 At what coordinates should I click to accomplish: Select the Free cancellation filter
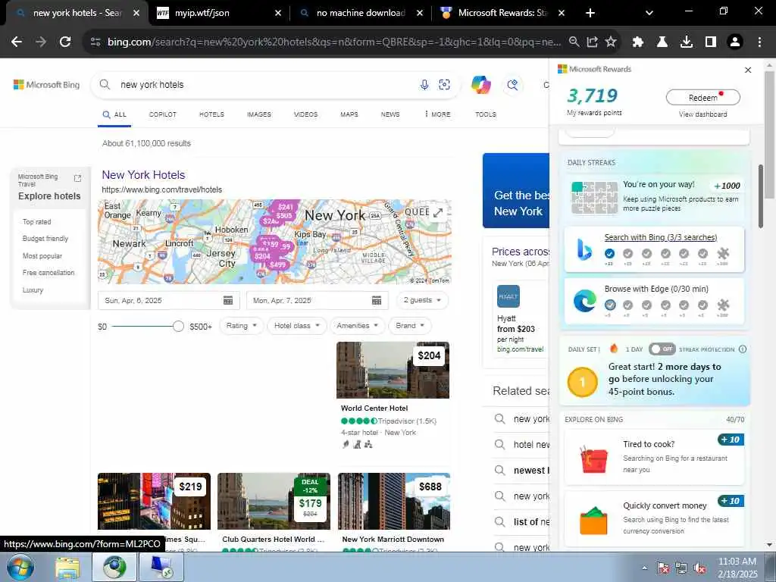[x=48, y=273]
